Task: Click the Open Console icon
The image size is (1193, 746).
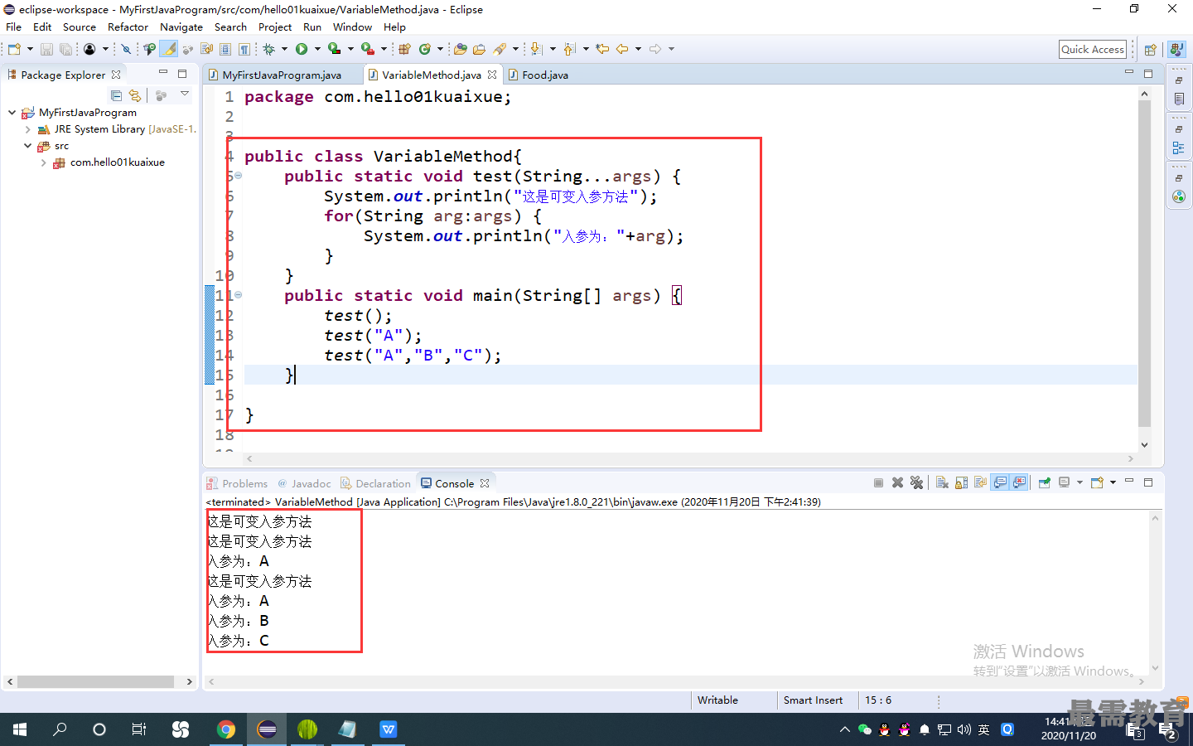Action: (x=1097, y=482)
